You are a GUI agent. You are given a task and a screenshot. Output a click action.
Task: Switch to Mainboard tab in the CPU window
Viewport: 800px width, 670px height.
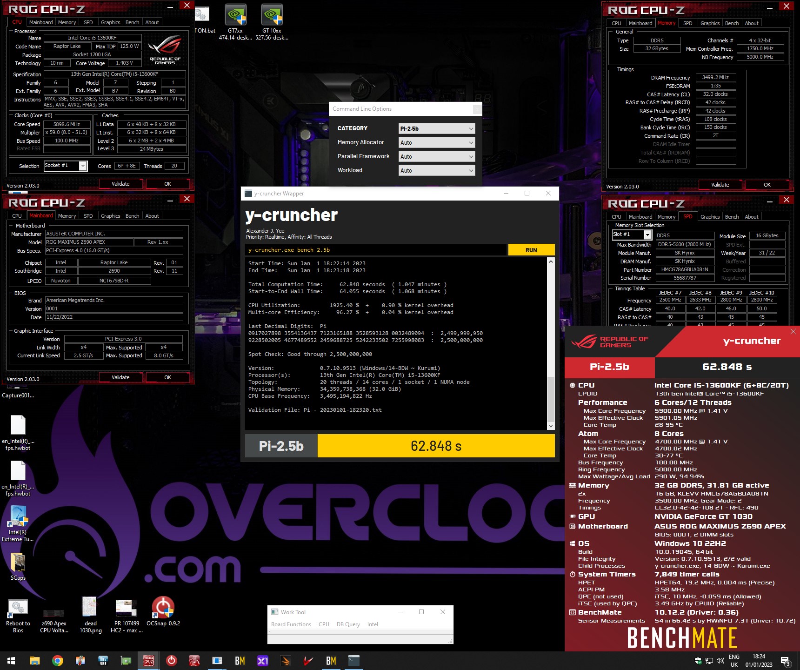pyautogui.click(x=41, y=22)
